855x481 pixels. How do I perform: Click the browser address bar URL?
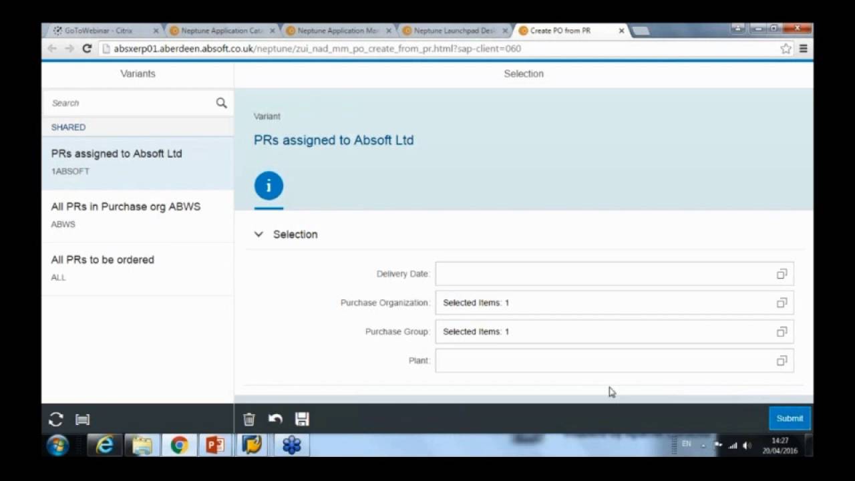point(317,49)
